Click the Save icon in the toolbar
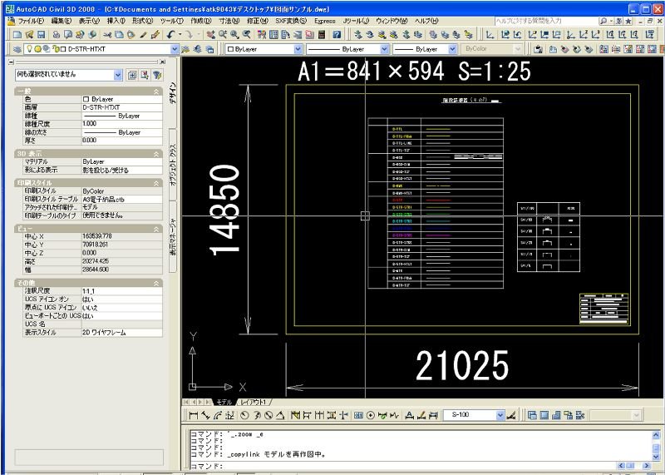This screenshot has height=475, width=665. (x=41, y=35)
